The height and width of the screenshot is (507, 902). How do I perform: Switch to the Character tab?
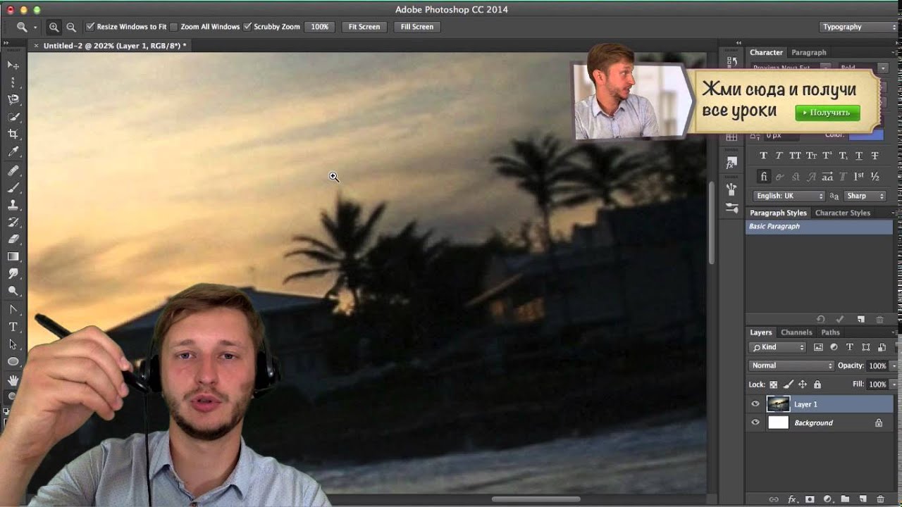pyautogui.click(x=766, y=52)
